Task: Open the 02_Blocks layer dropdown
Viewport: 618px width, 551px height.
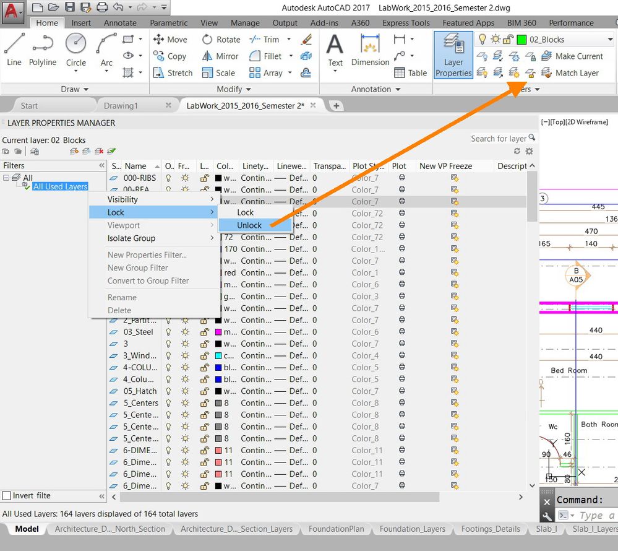Action: pyautogui.click(x=610, y=40)
